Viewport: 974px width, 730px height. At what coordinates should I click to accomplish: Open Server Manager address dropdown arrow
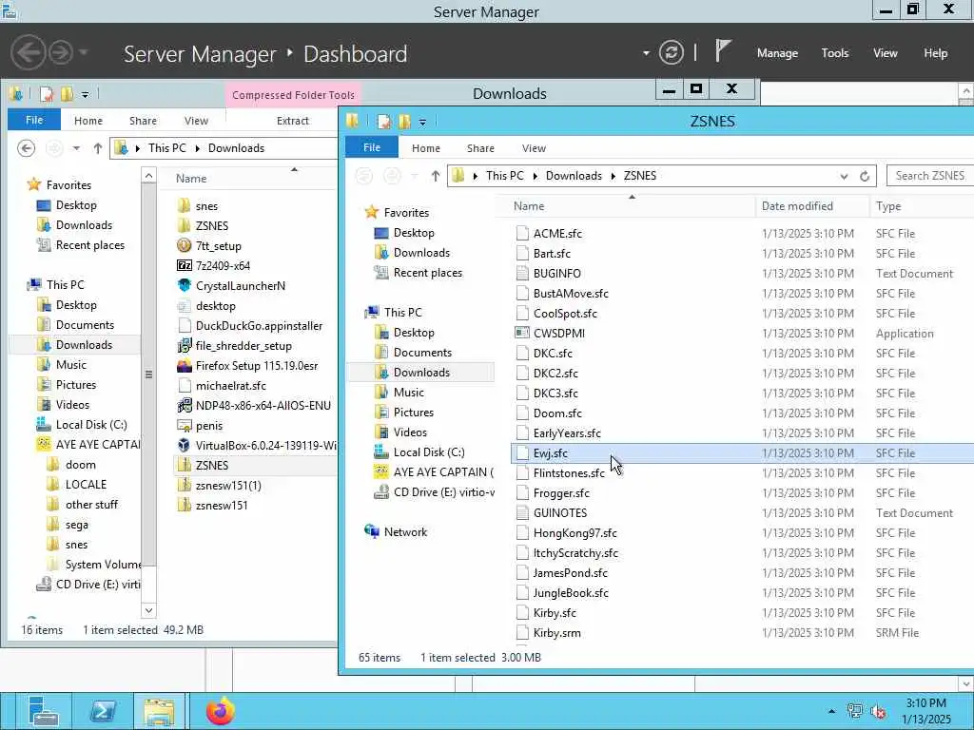coord(646,53)
